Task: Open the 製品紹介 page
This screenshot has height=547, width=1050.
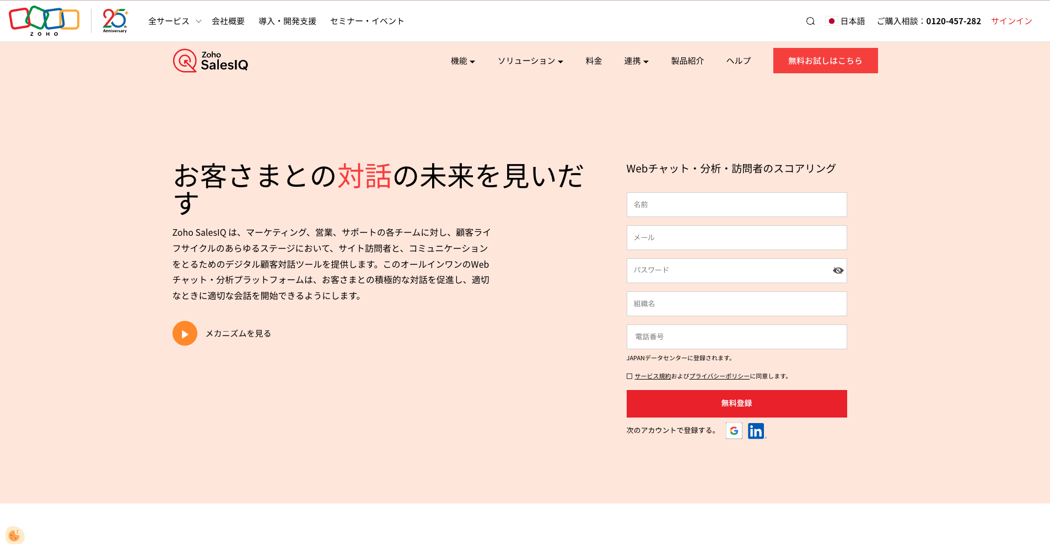Action: pyautogui.click(x=687, y=61)
